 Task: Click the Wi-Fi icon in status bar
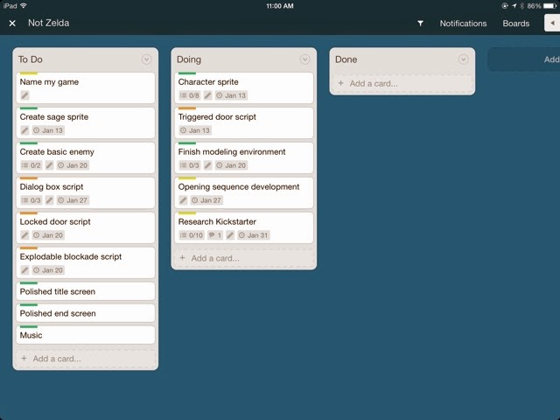coord(24,6)
